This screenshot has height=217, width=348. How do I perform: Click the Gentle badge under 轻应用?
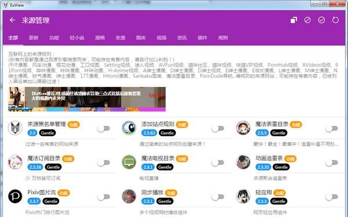[x=279, y=201]
